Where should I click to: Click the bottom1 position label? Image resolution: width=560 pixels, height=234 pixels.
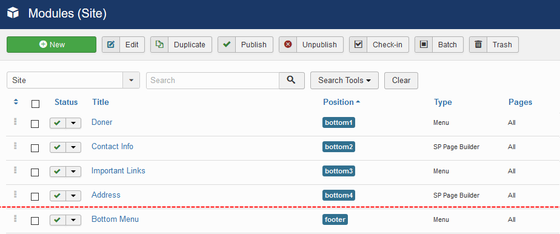click(339, 122)
